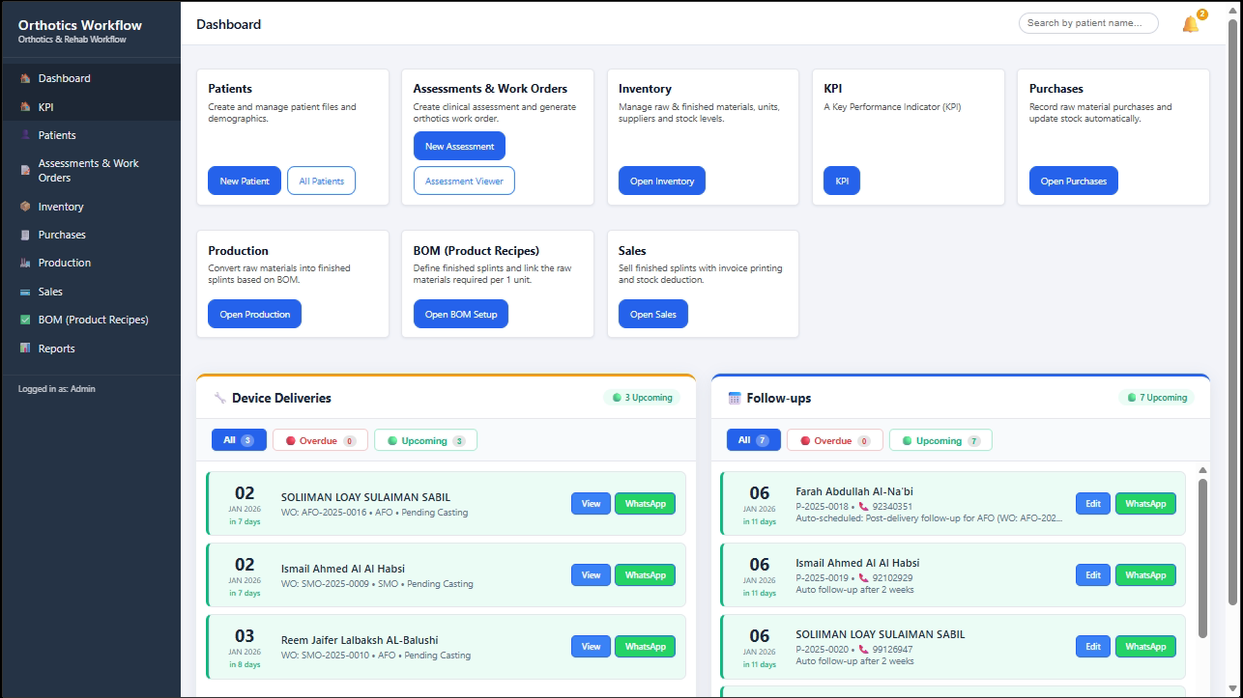The image size is (1243, 698).
Task: Click the Follow-ups list scrollbar
Action: click(1202, 558)
